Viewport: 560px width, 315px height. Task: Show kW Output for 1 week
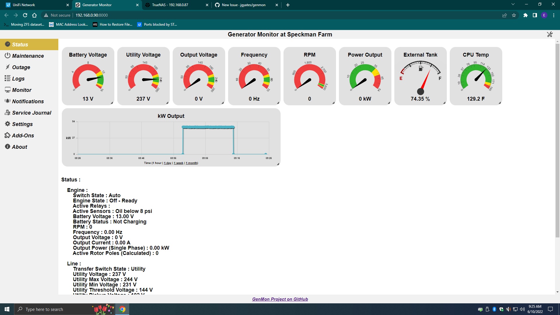178,163
